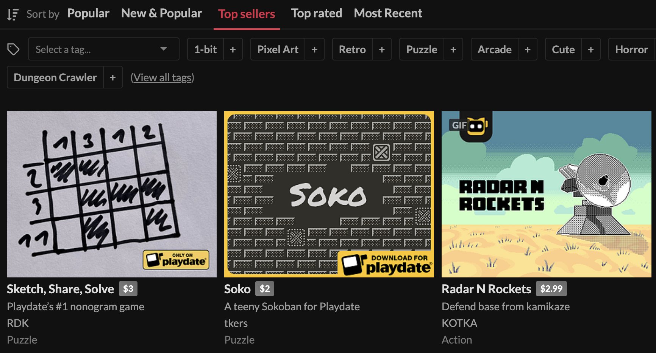Add the Retro tag with plus
This screenshot has height=353, width=656.
382,49
